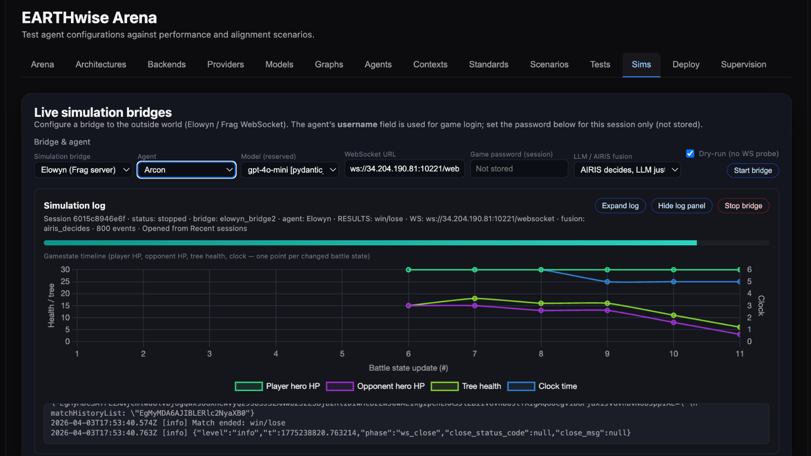Screen dimensions: 811x456
Task: Click the Game password input field
Action: [x=519, y=169]
